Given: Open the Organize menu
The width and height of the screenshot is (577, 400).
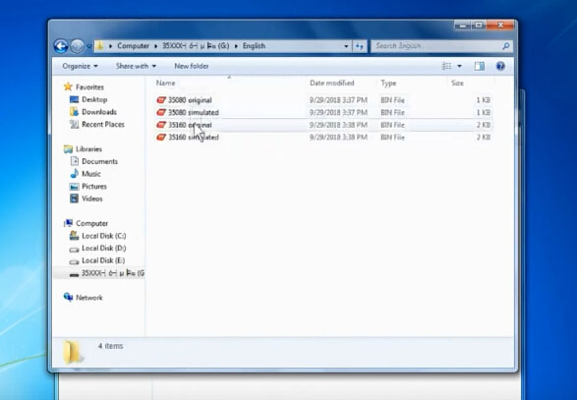Looking at the screenshot, I should click(x=81, y=66).
